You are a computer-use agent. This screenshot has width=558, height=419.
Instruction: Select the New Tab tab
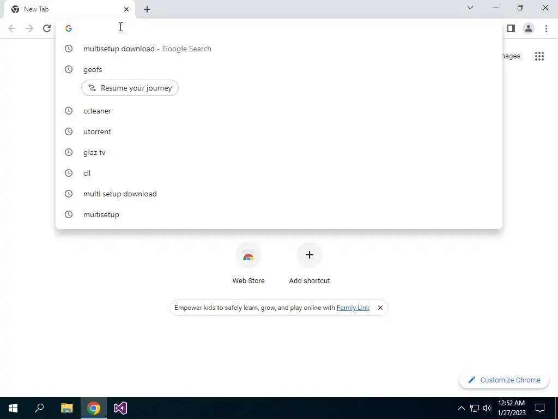pyautogui.click(x=69, y=9)
